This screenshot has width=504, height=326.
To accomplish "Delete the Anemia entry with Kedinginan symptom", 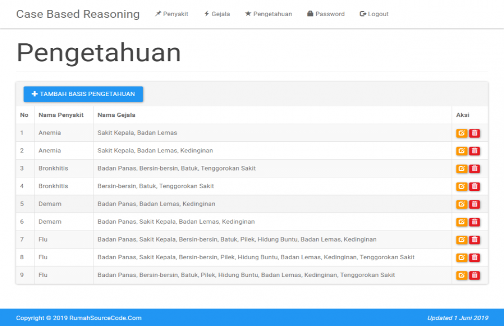I will pyautogui.click(x=474, y=150).
